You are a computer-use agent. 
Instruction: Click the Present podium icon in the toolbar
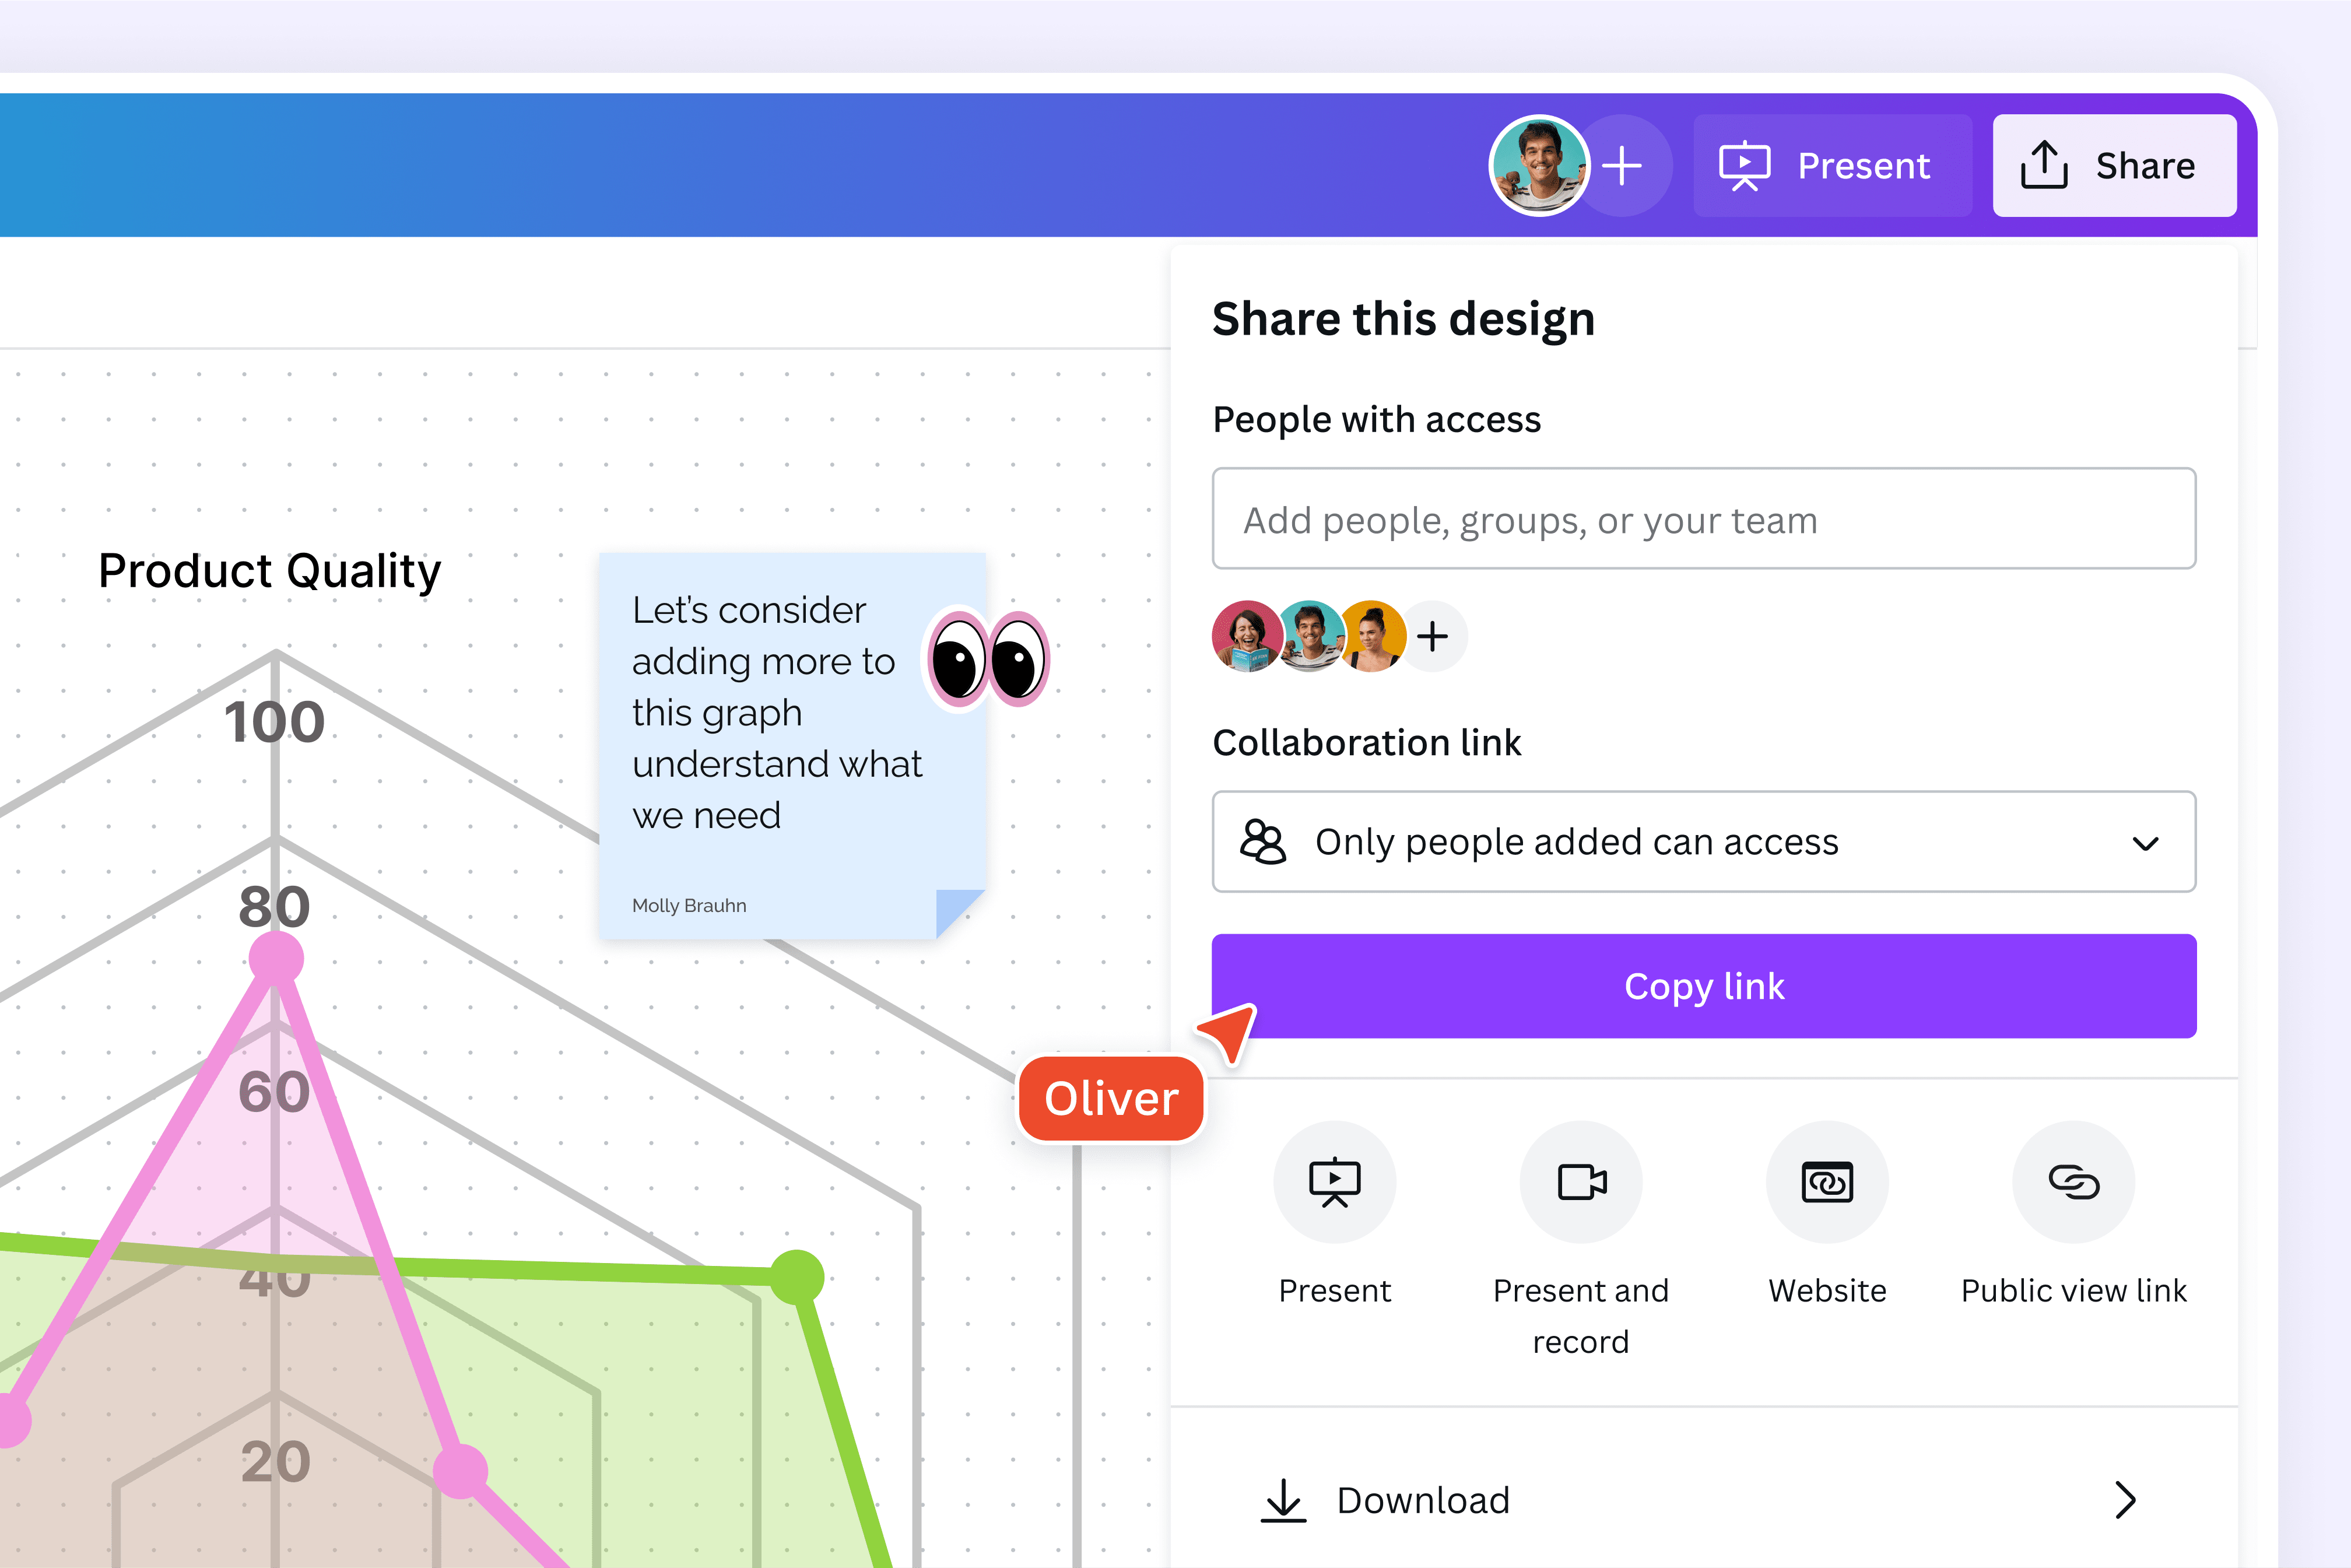[x=1745, y=165]
